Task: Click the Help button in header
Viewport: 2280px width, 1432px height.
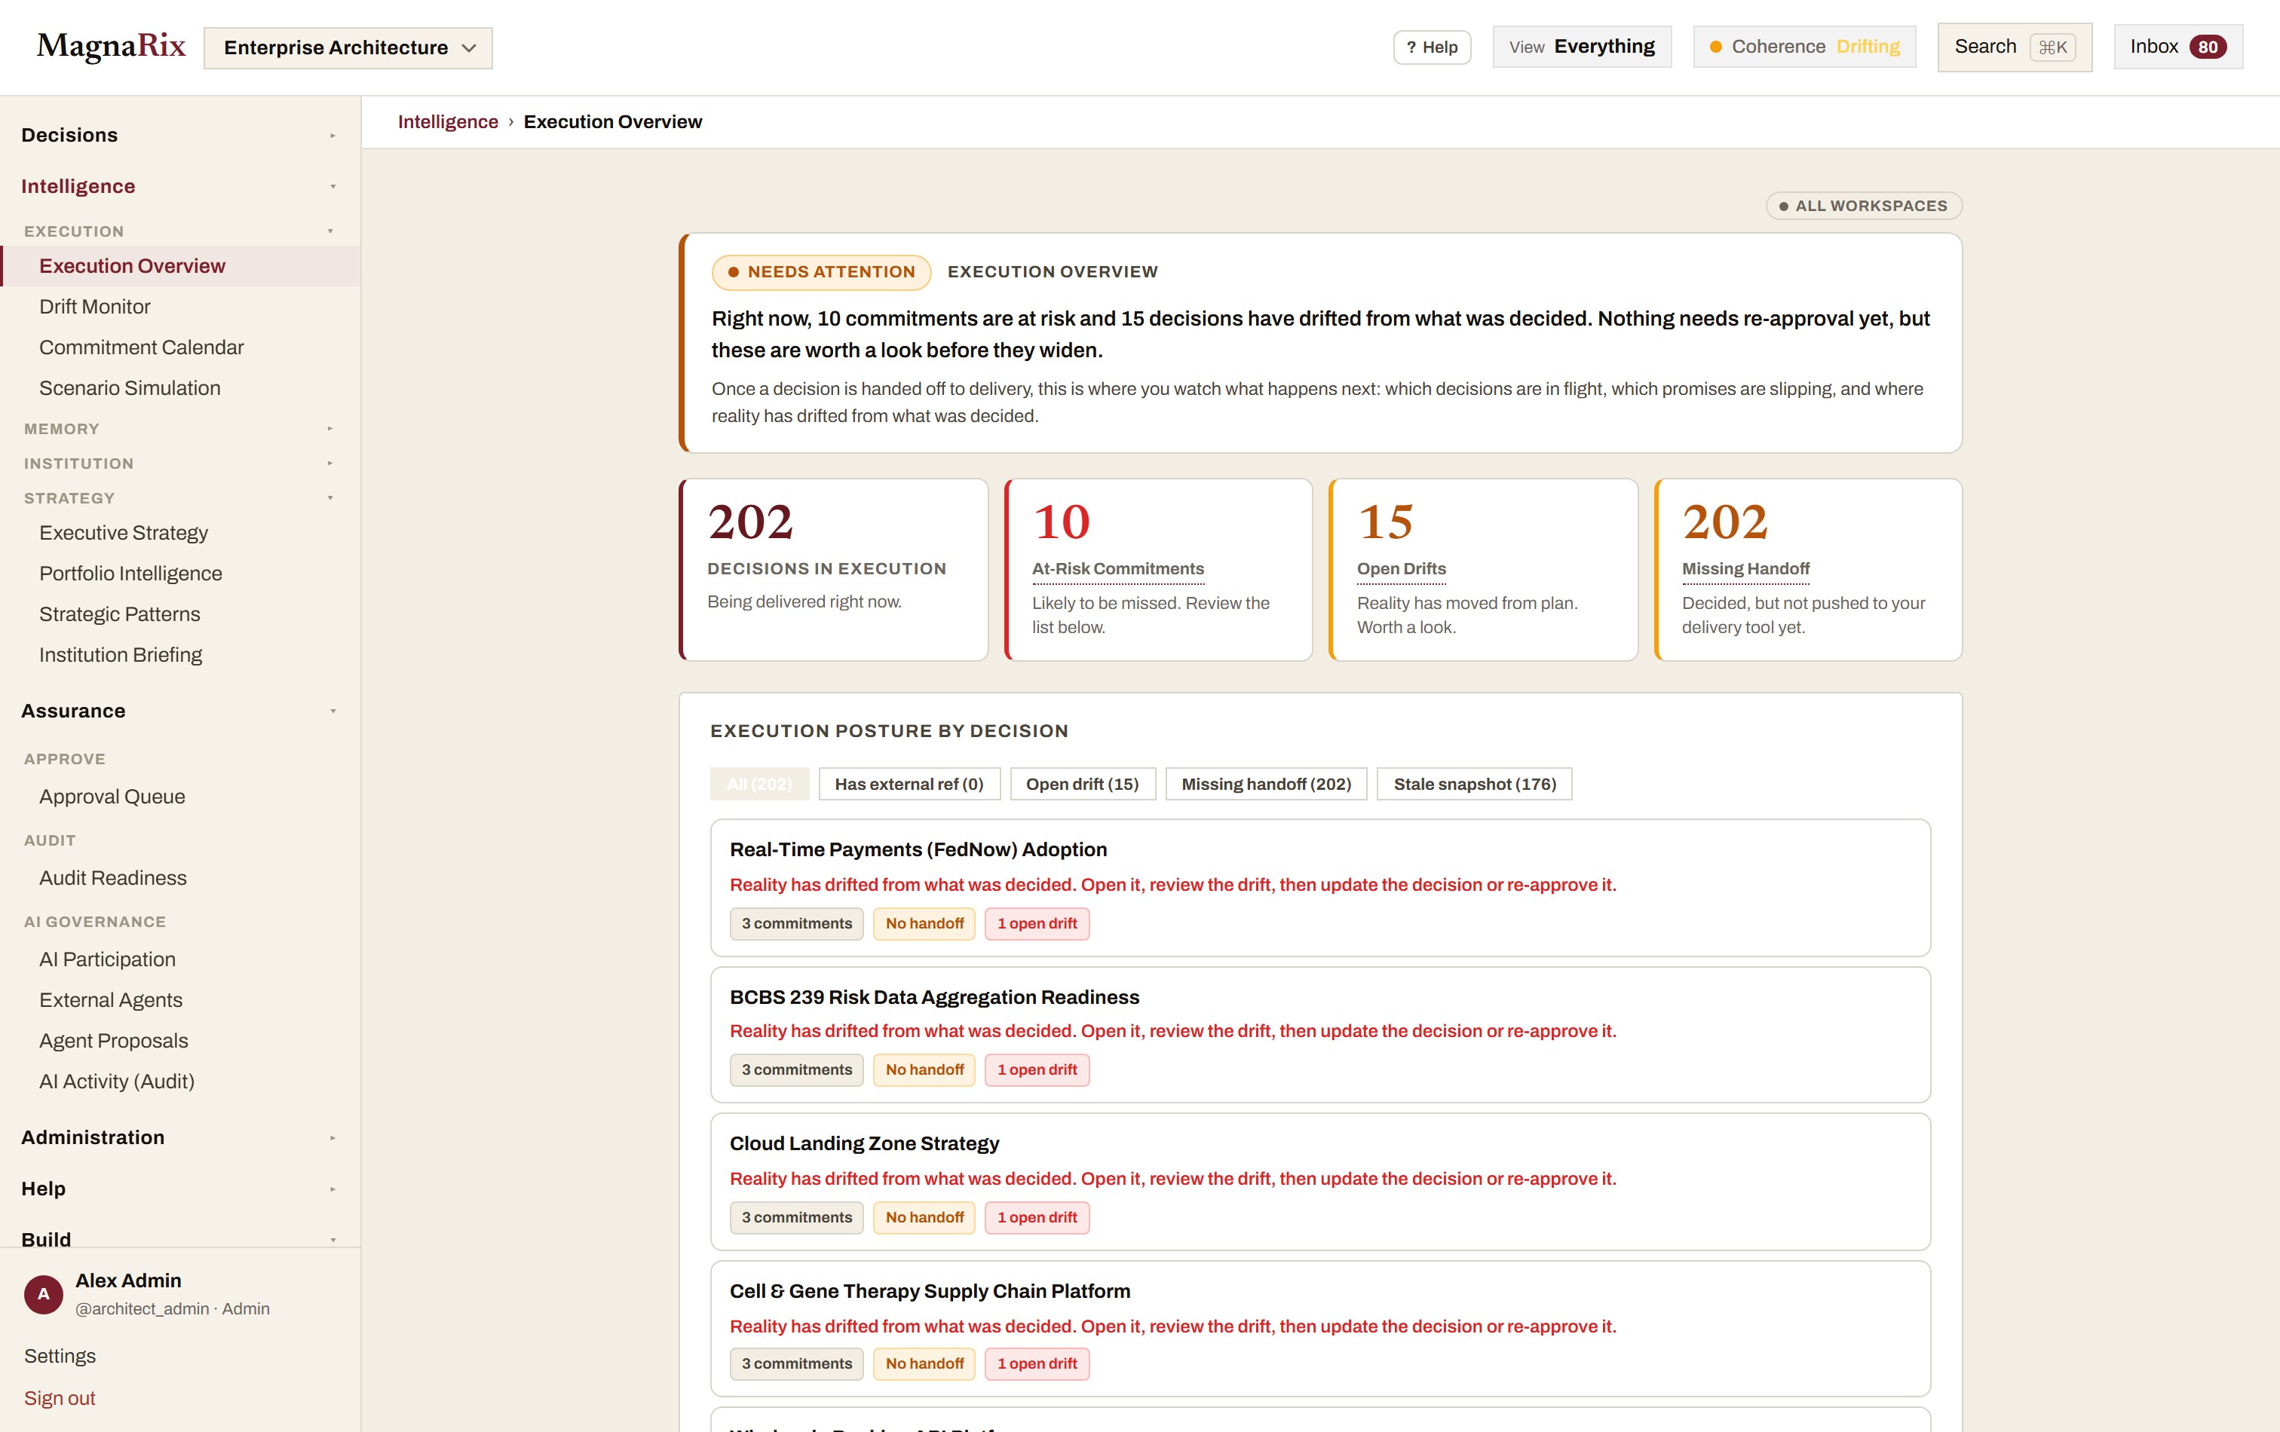Action: click(x=1432, y=47)
